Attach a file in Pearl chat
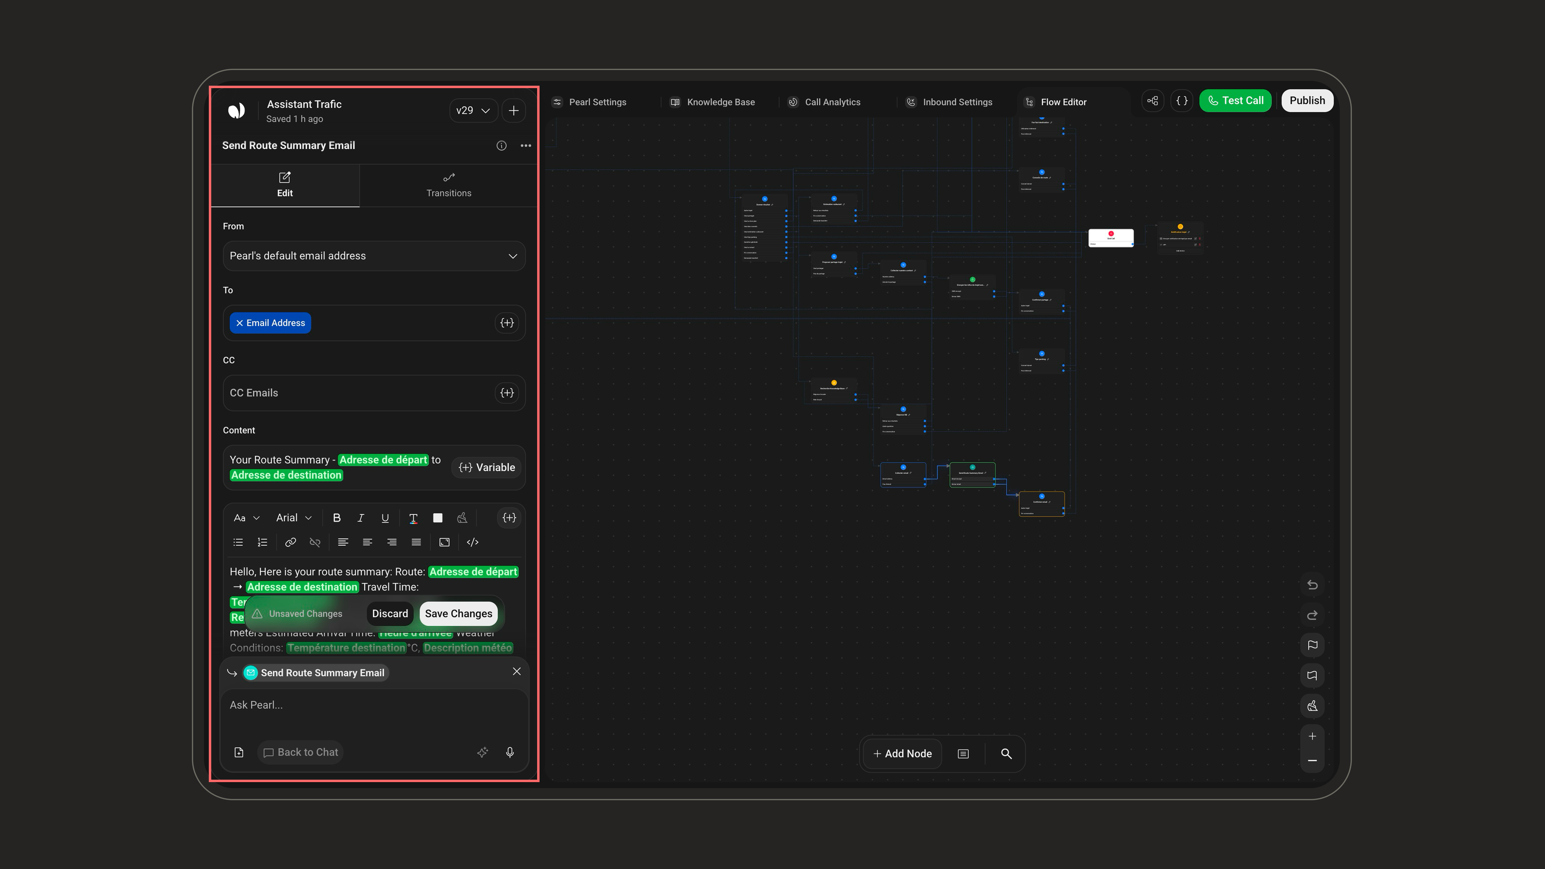1545x869 pixels. tap(239, 753)
